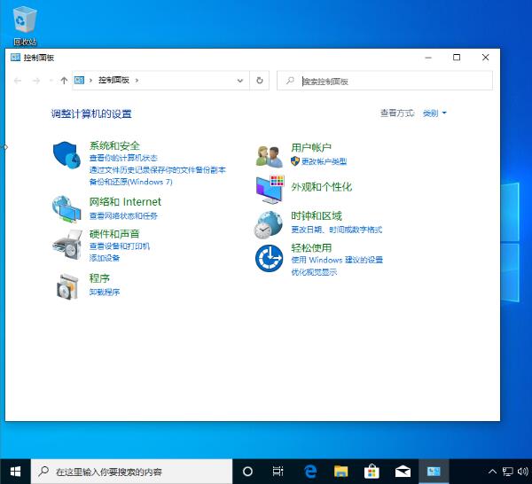This screenshot has width=532, height=484.
Task: Open Backup and Restore (Windows 7) link
Action: pos(130,182)
